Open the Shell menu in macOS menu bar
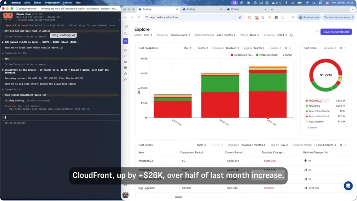The width and height of the screenshot is (357, 201). 27,3
